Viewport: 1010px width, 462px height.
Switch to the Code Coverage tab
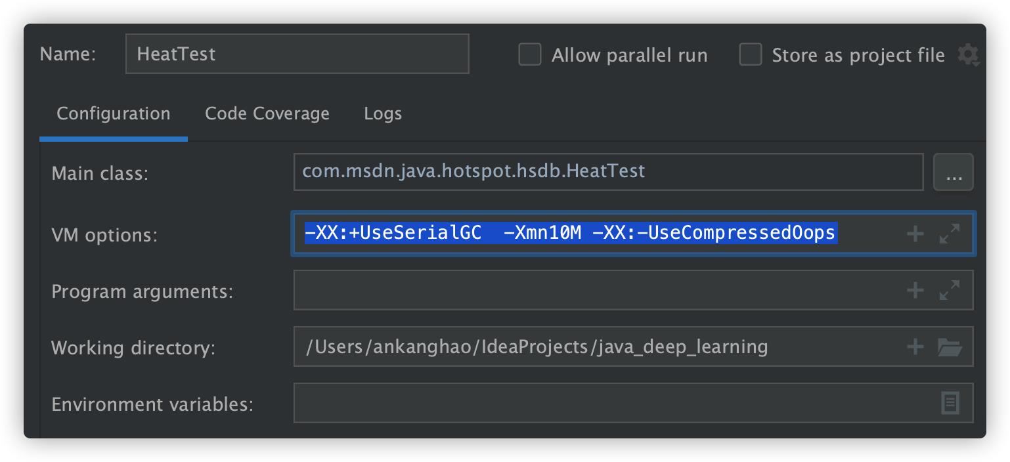[267, 114]
